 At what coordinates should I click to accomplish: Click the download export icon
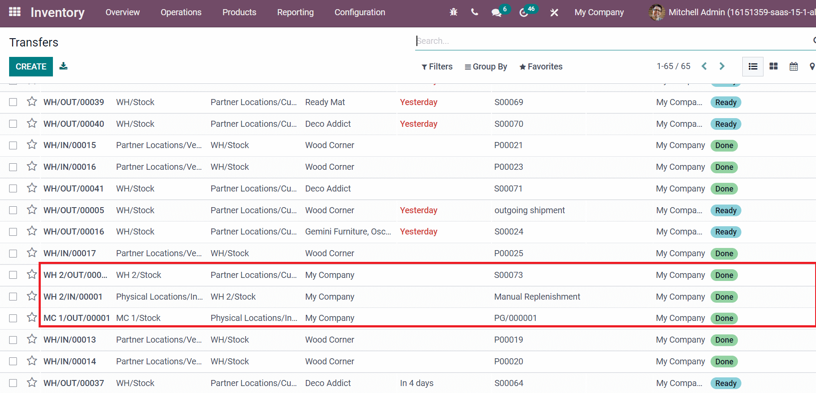click(63, 66)
